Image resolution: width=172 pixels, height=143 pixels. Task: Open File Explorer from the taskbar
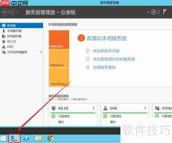pyautogui.click(x=39, y=139)
